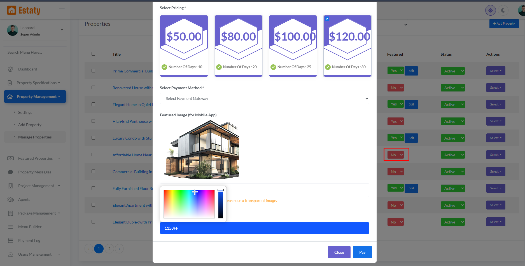Select the $50.00 pricing card

click(x=184, y=46)
